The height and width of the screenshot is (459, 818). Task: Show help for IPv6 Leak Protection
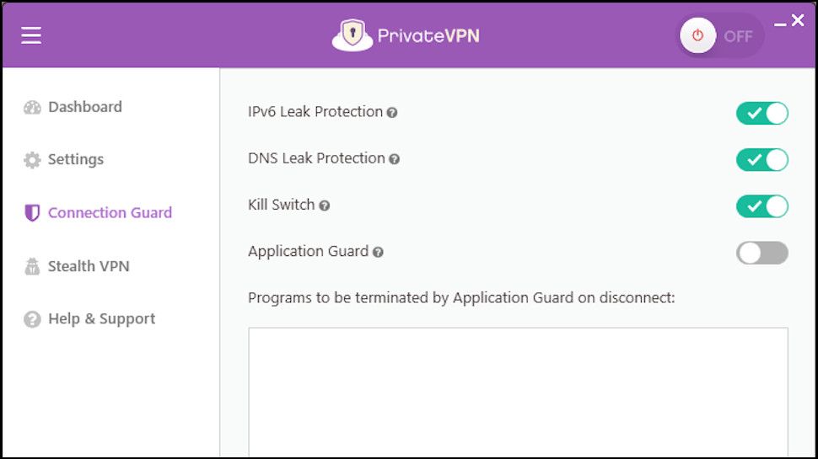(x=392, y=113)
